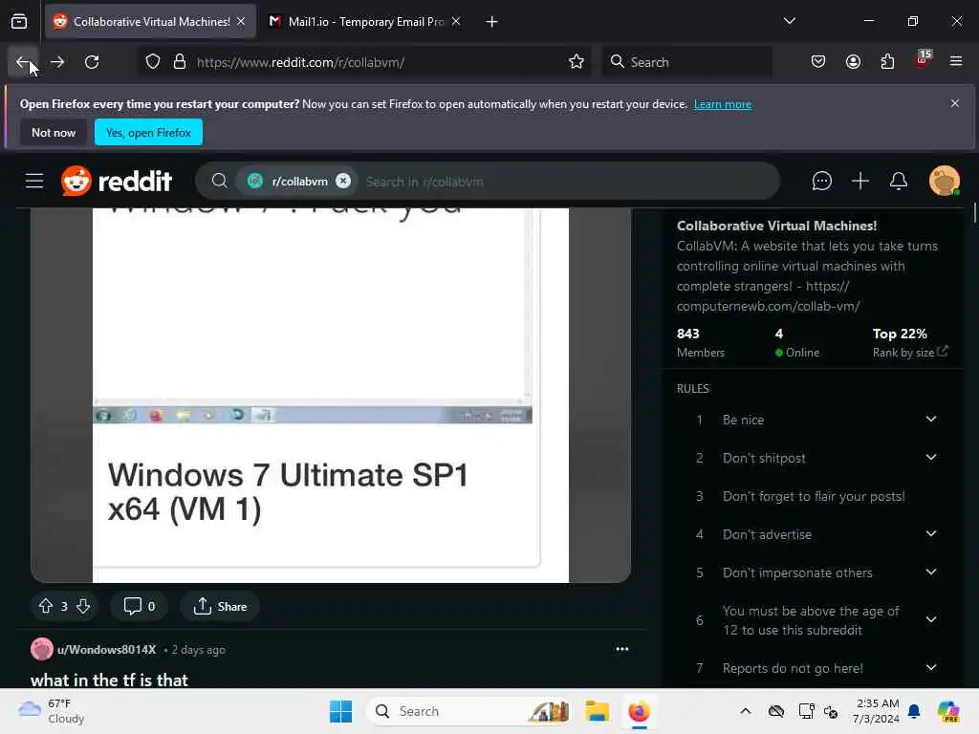
Task: Open Firefox application menu hamburger
Action: 956,61
